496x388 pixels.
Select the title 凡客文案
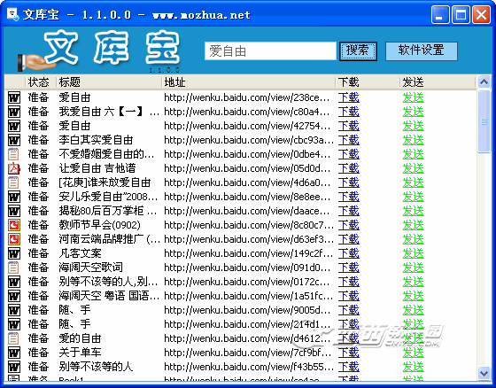80,253
